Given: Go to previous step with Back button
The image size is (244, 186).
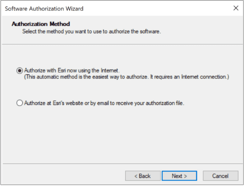Looking at the screenshot, I should click(x=143, y=176).
